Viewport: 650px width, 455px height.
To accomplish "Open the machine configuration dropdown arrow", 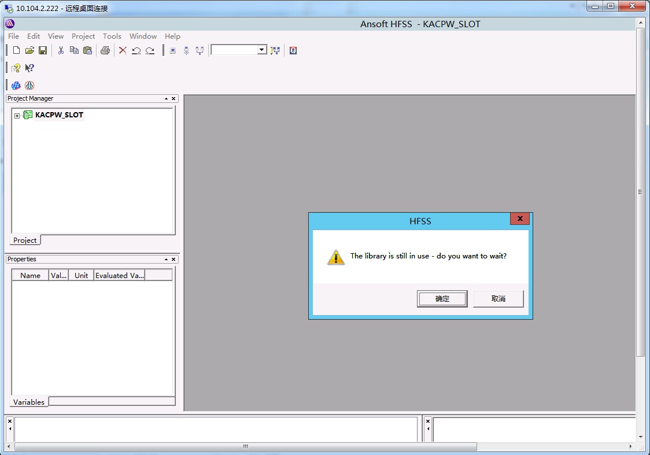I will coord(261,50).
